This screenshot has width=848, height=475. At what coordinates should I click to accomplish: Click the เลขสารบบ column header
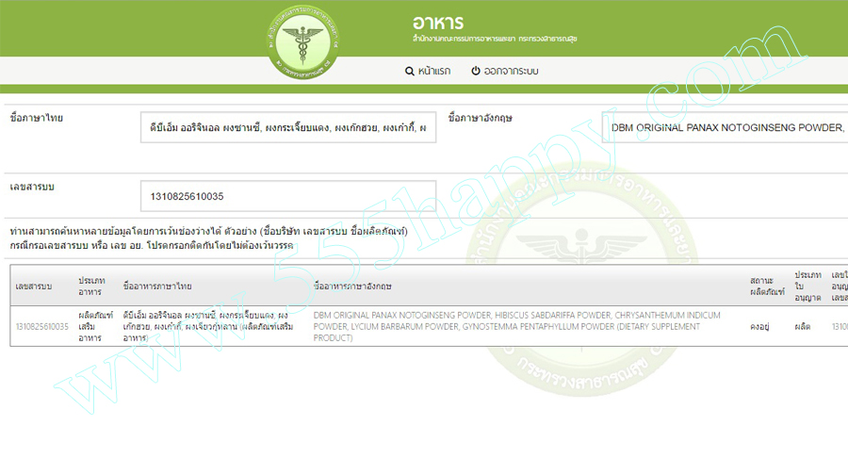pos(34,287)
